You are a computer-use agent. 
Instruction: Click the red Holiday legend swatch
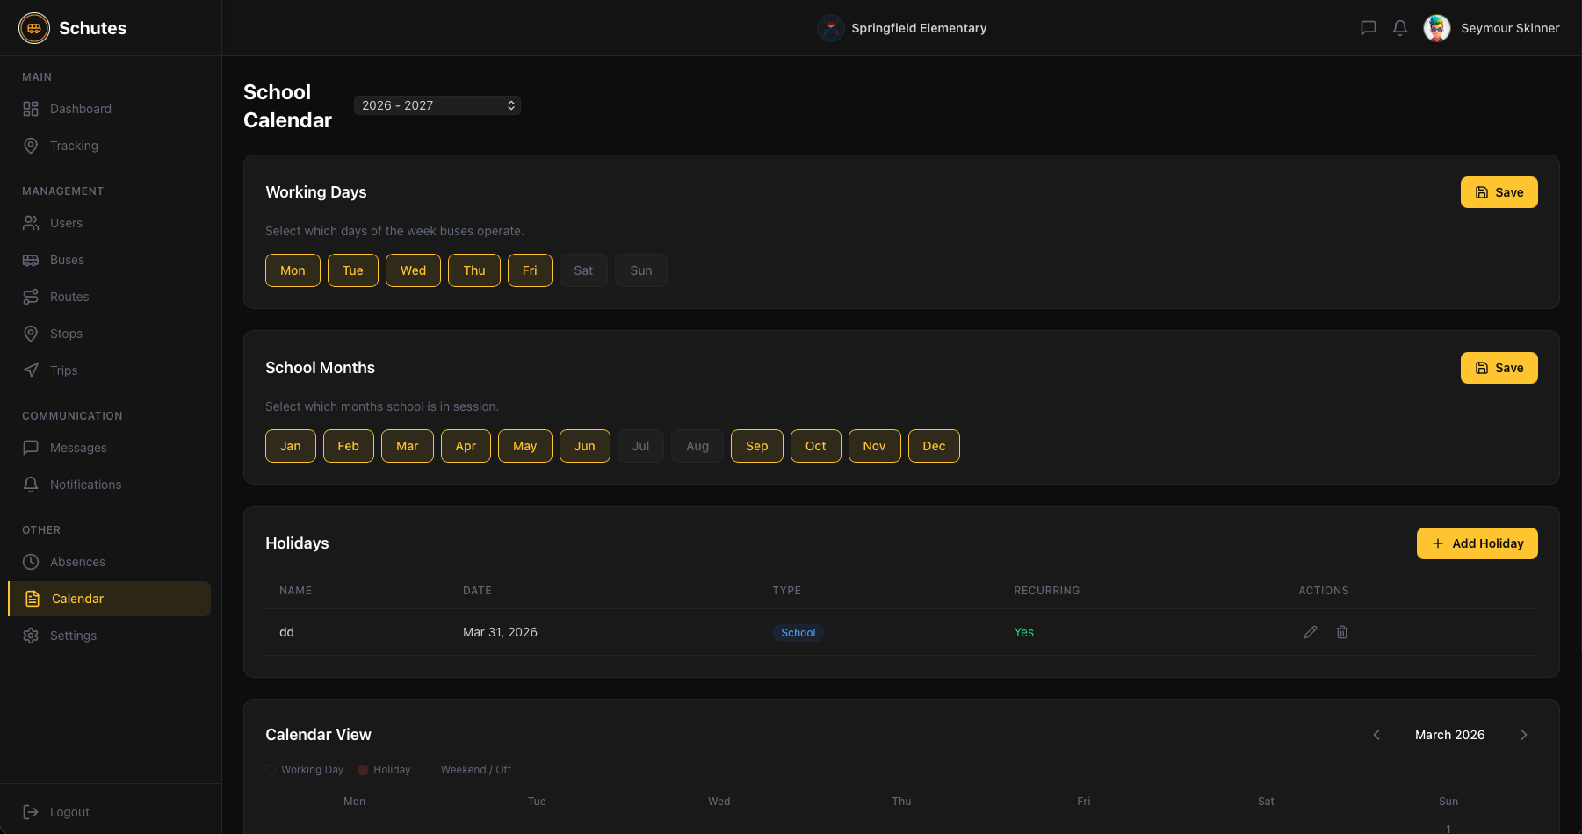coord(363,770)
